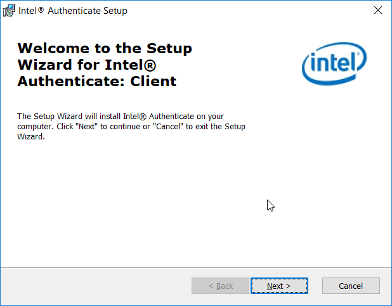Click the "Welcome to the Setup" heading line

(x=105, y=48)
